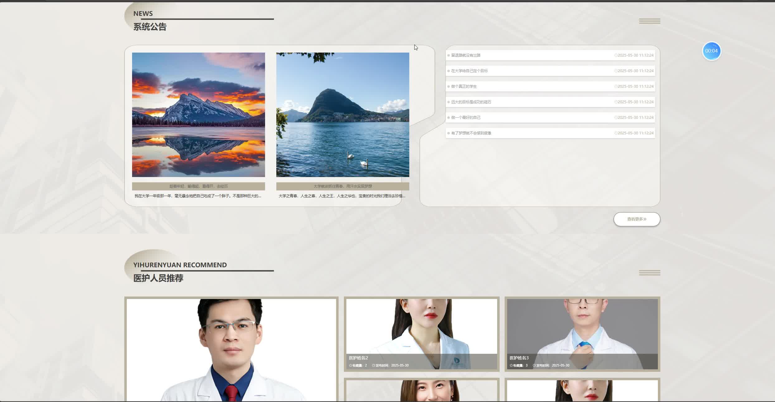
Task: Click the 趁着年轻，输得起 news title bar
Action: click(198, 186)
